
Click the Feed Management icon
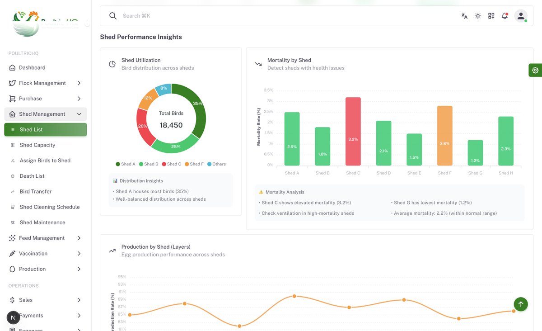tap(12, 238)
